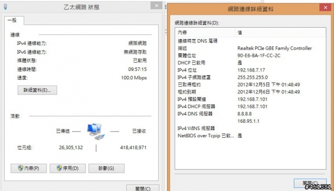Click the 值 column header
The height and width of the screenshot is (191, 334).
[281, 32]
